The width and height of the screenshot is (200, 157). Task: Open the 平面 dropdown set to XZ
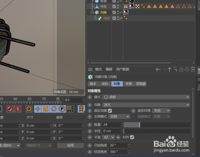click(x=108, y=137)
